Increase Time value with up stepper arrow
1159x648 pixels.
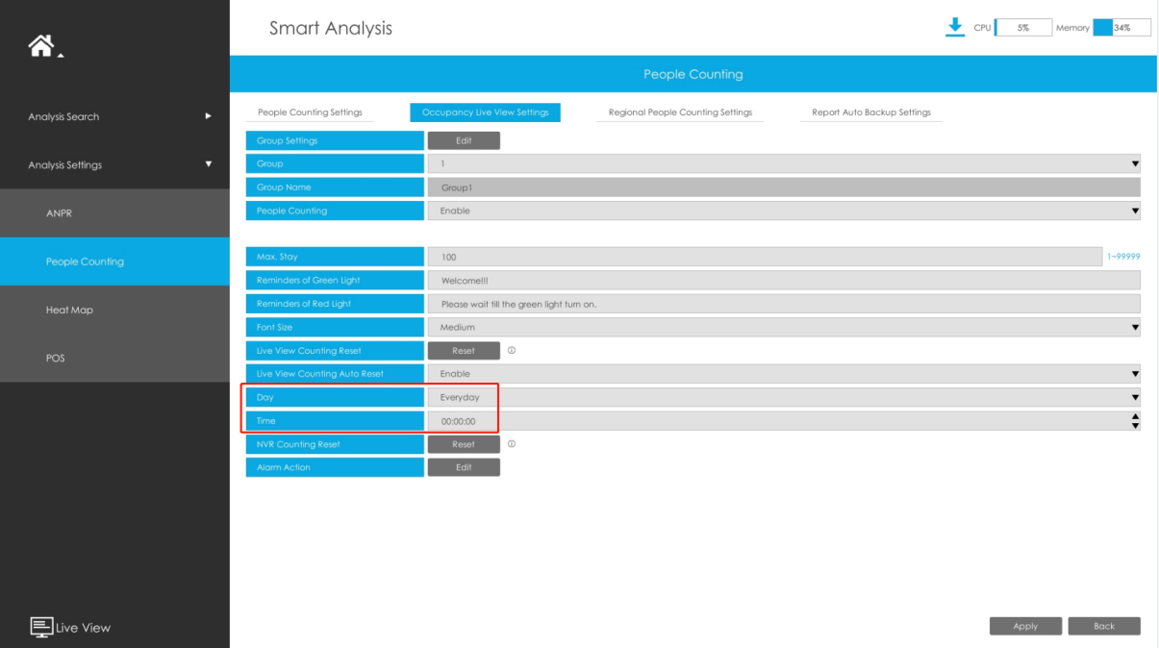click(1135, 416)
